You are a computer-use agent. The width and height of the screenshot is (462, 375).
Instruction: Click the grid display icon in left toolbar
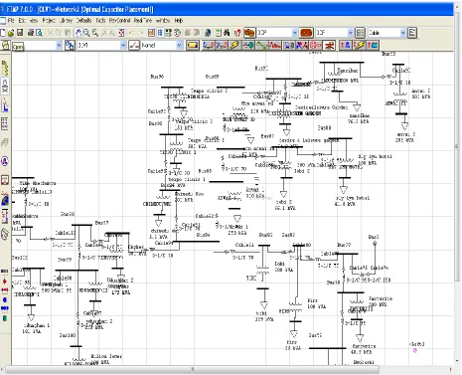coord(5,123)
